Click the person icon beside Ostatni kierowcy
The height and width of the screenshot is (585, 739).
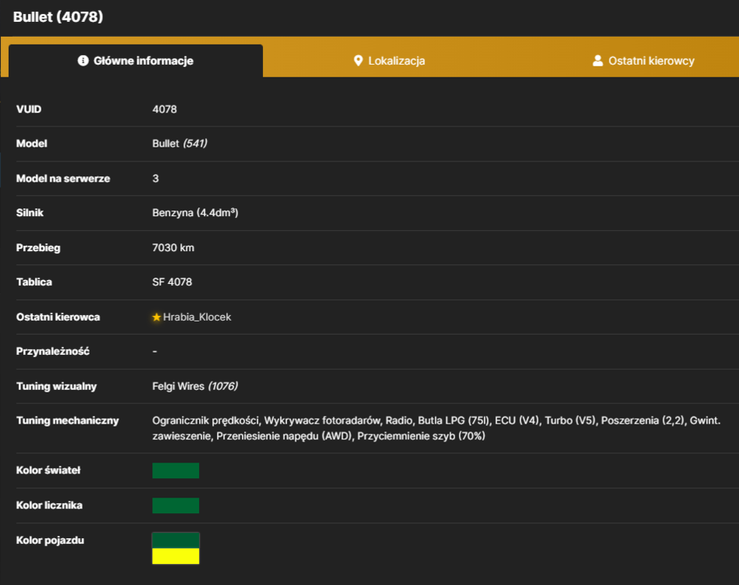(x=598, y=61)
